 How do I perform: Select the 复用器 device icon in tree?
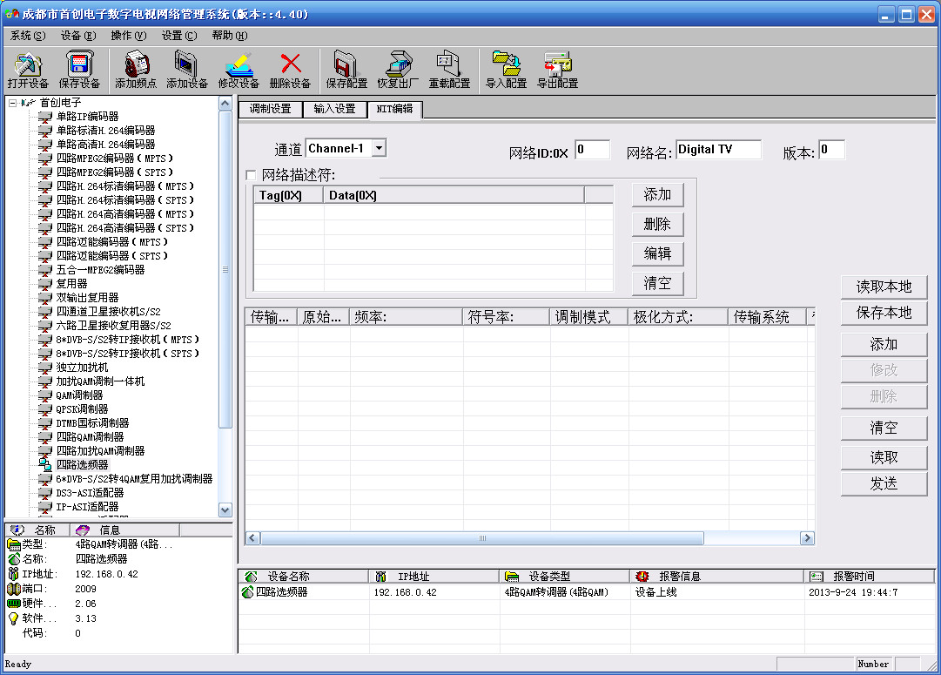[x=45, y=283]
